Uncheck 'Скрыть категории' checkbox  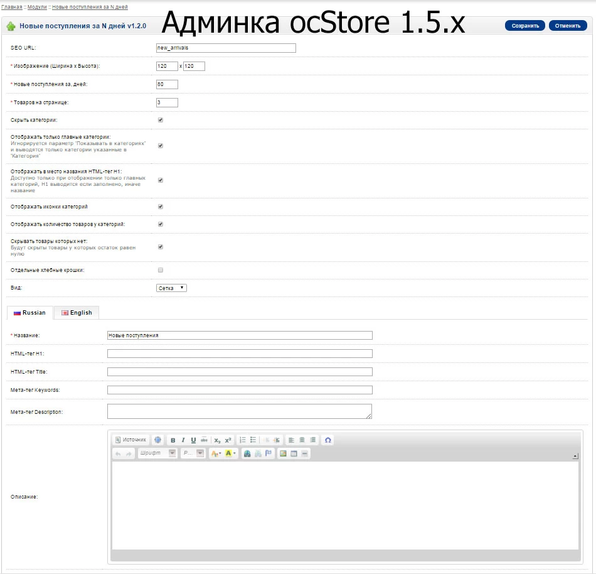pyautogui.click(x=161, y=120)
